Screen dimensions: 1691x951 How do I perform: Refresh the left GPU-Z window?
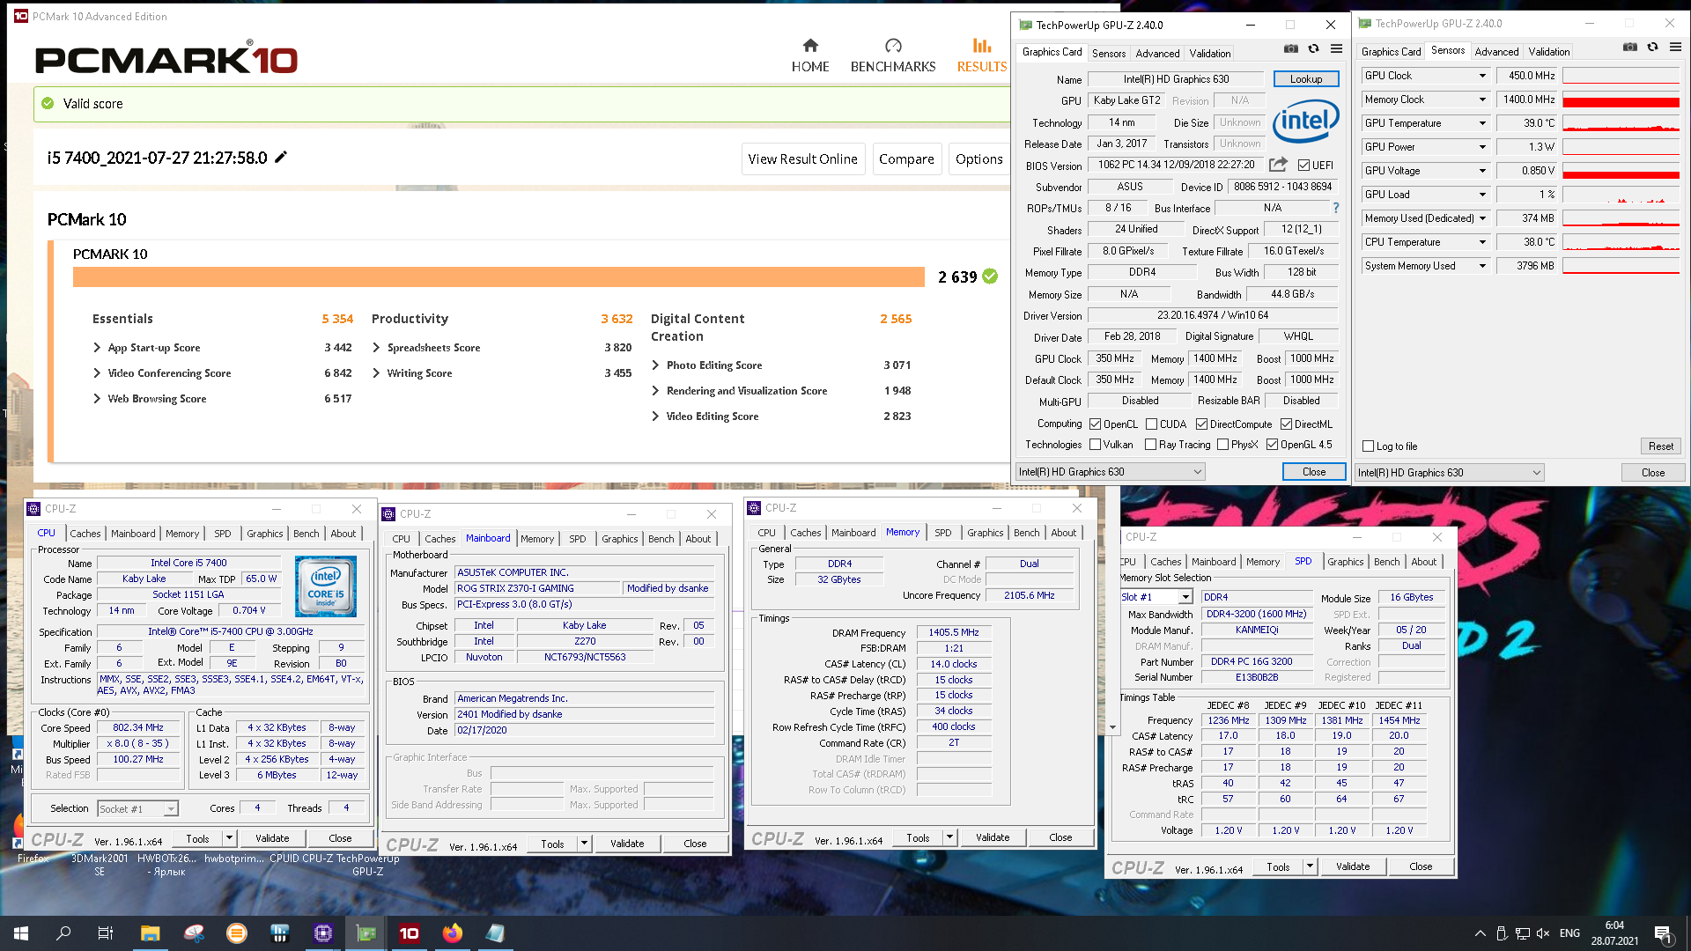point(1313,49)
